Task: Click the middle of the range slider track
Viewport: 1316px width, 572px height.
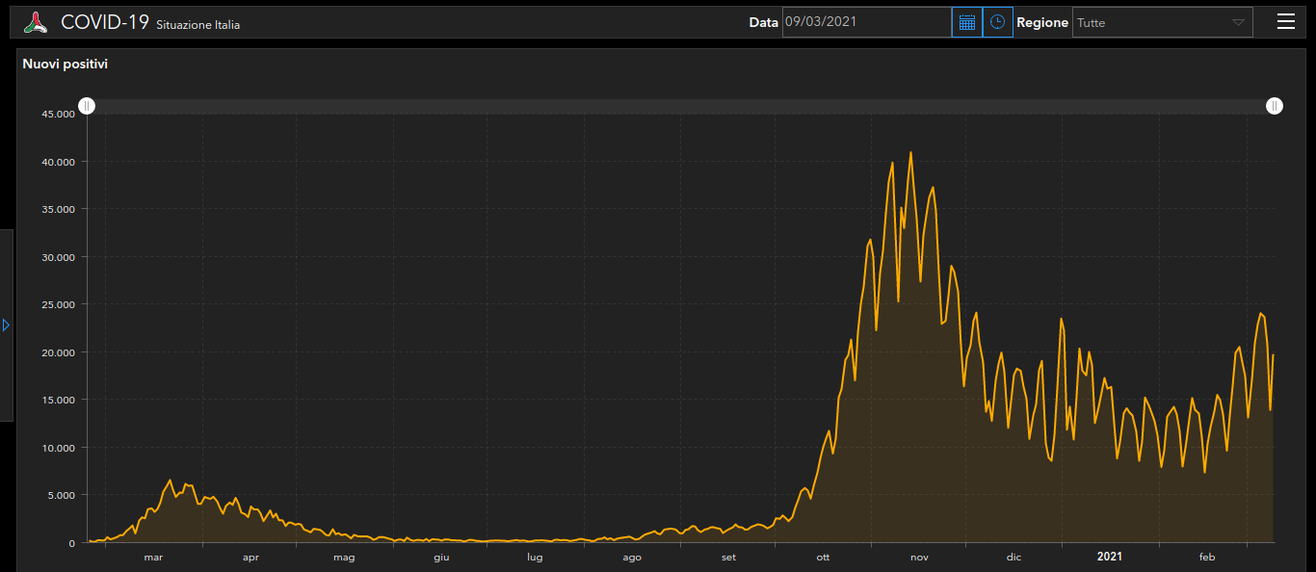Action: (680, 106)
